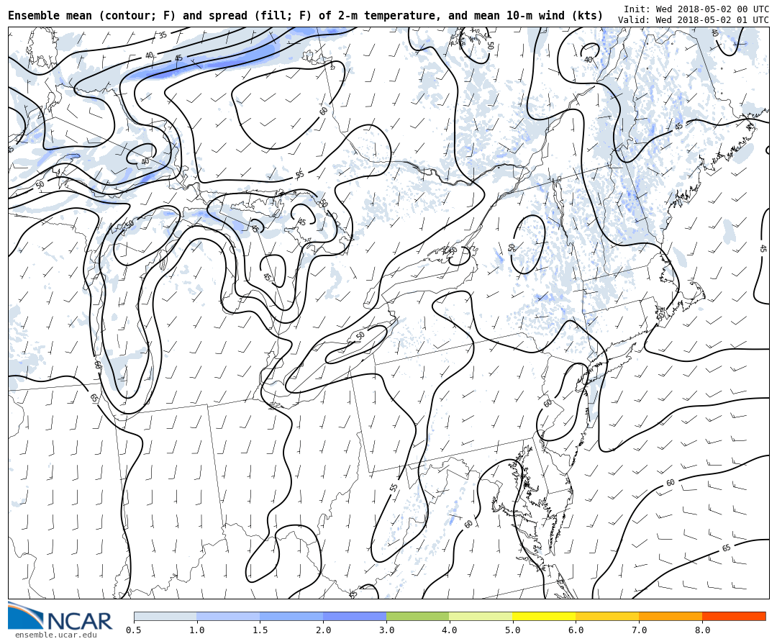This screenshot has width=777, height=644.
Task: Click the colorbar tick label '1.5'
Action: point(260,630)
